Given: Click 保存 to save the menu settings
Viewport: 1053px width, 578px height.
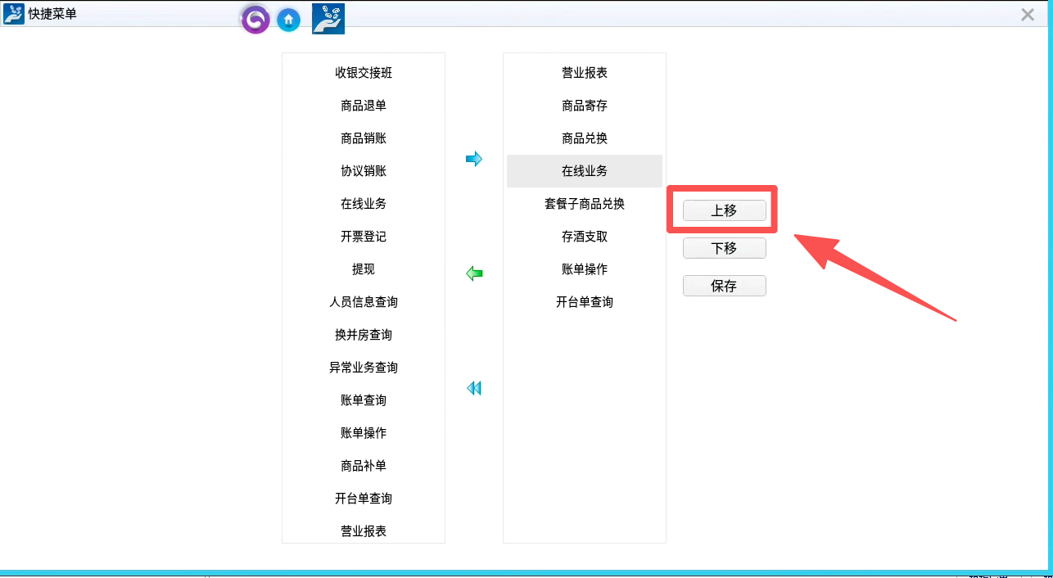Looking at the screenshot, I should pyautogui.click(x=724, y=286).
